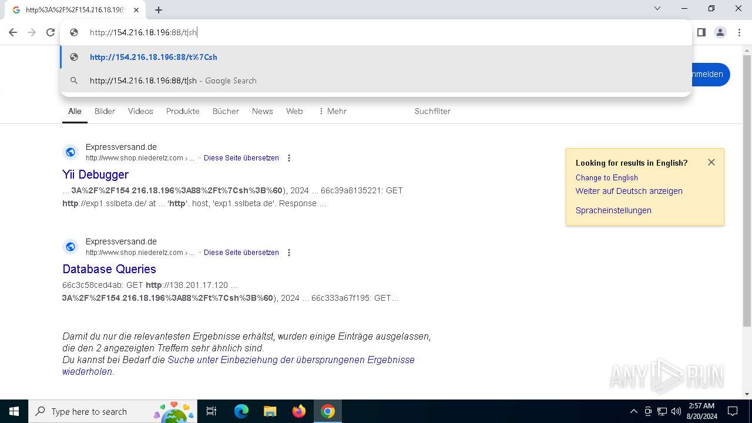Select the Chrome icon in the taskbar

coord(328,411)
